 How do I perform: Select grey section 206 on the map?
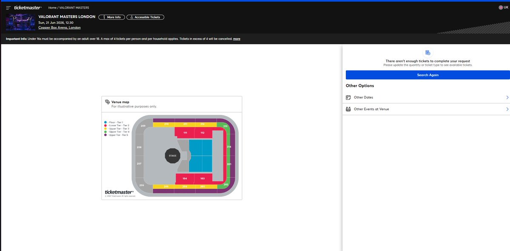pyautogui.click(x=142, y=185)
